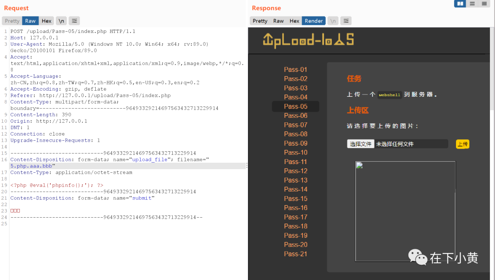Select top-bottom stacked layout icon
The width and height of the screenshot is (495, 280).
[x=472, y=4]
